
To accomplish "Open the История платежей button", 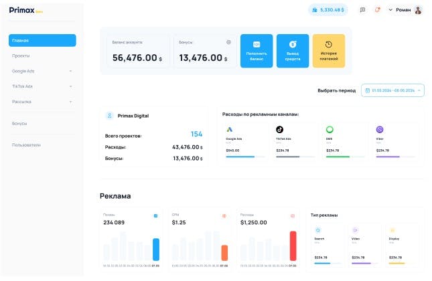I will tap(329, 51).
